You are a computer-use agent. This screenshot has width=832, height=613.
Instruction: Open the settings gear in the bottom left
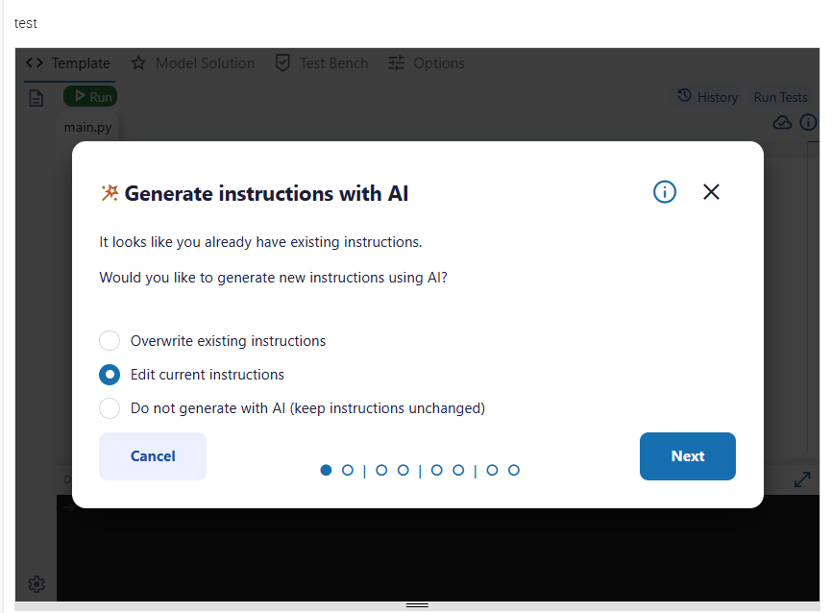(36, 584)
